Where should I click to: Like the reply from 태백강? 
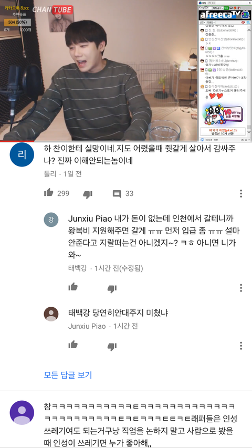pyautogui.click(x=73, y=287)
